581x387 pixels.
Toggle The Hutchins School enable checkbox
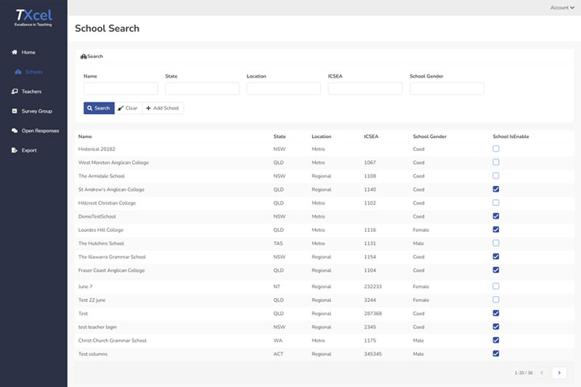point(496,243)
